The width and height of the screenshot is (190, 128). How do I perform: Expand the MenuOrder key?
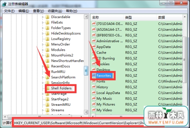[x=43, y=44]
